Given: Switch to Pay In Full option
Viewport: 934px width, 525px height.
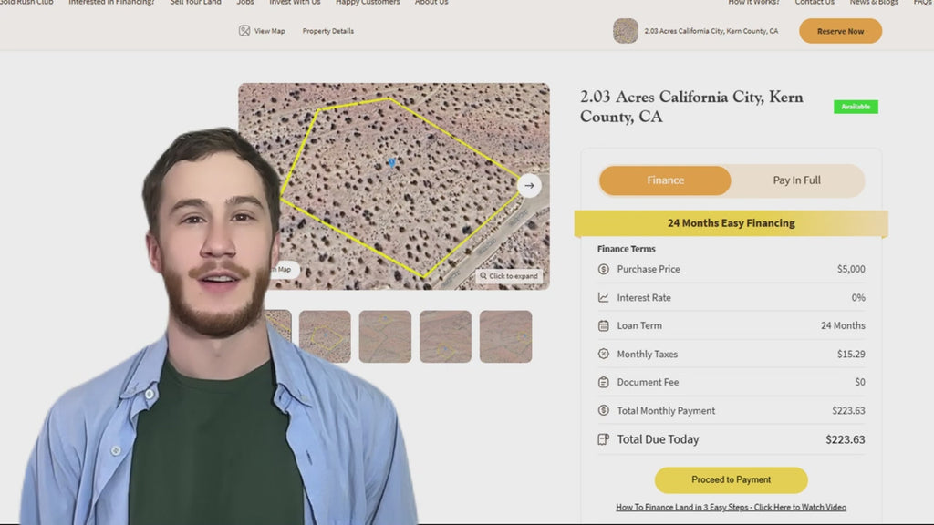Looking at the screenshot, I should 796,180.
